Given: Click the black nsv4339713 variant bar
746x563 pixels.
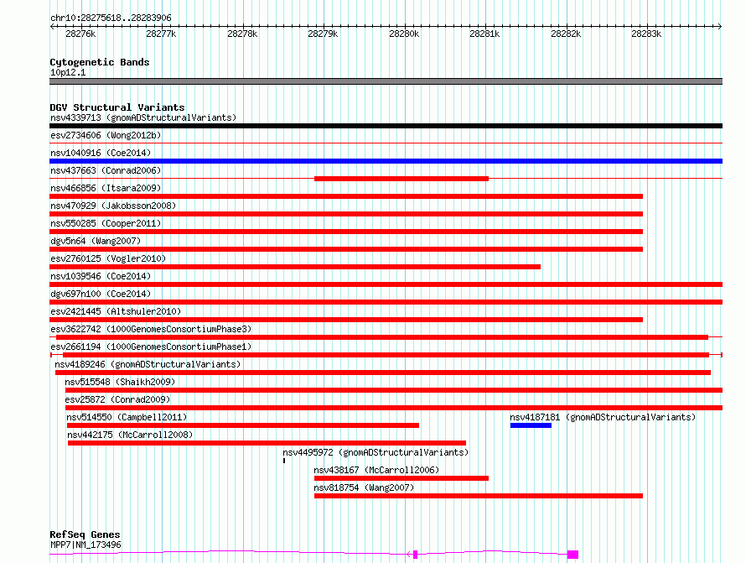Looking at the screenshot, I should click(386, 126).
